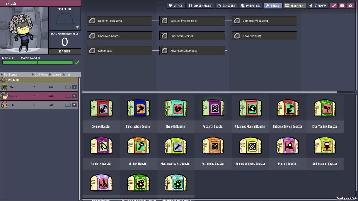
Task: Select the Booster Processing II skill
Action: tap(192, 21)
